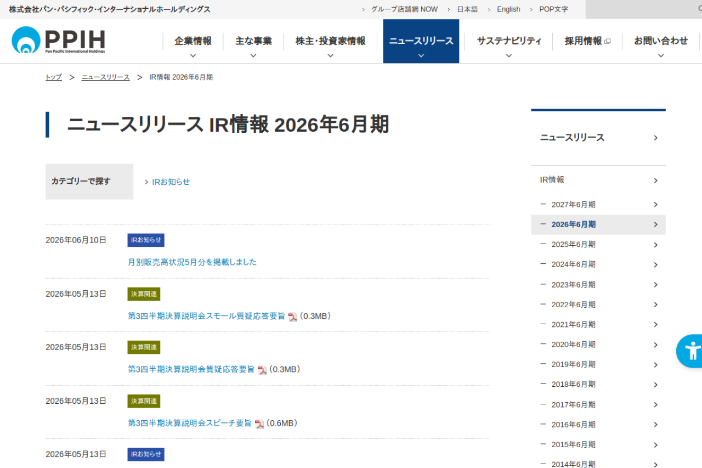
Task: Click the header search field
Action: tap(644, 9)
